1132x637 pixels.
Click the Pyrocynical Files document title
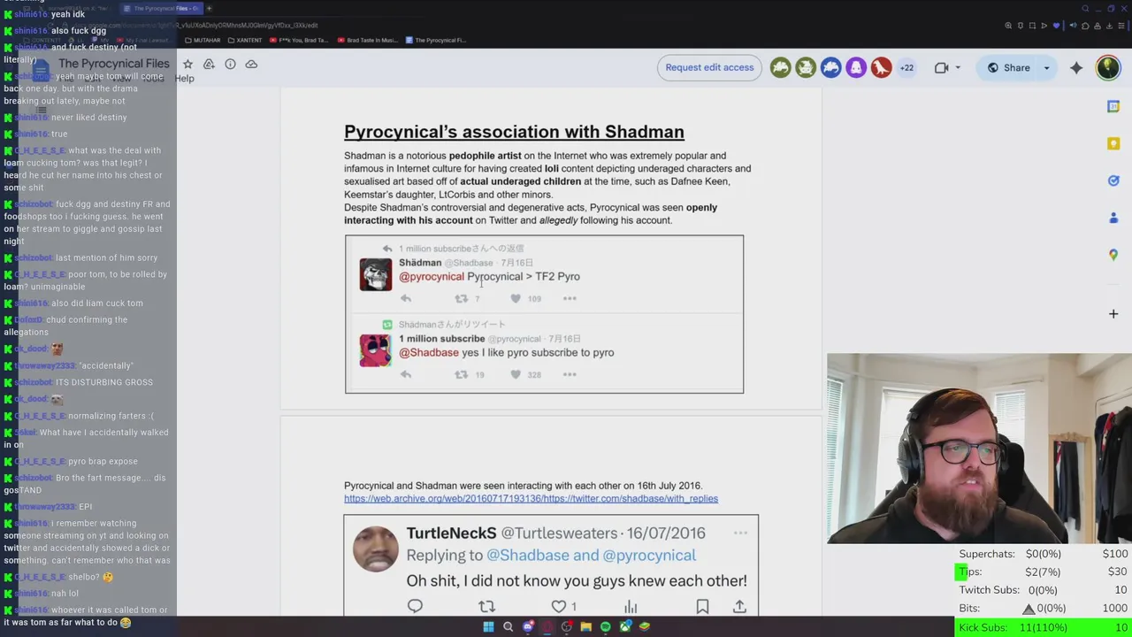click(114, 64)
